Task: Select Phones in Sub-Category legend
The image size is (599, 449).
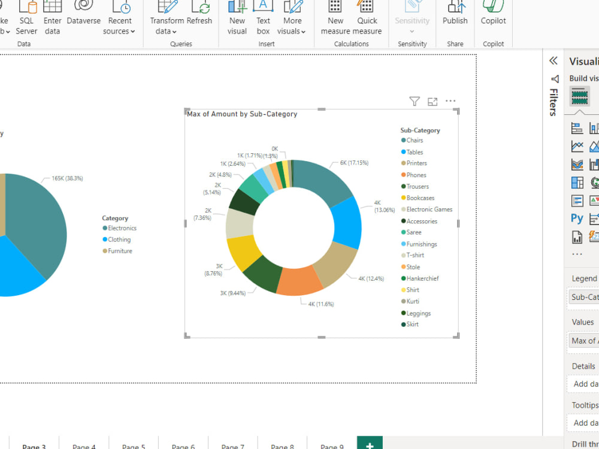Action: tap(414, 175)
